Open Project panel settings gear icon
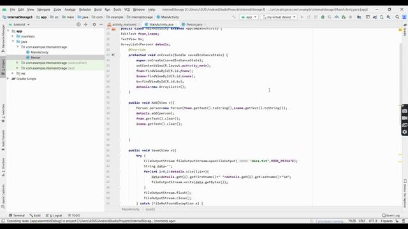Image resolution: width=408 pixels, height=229 pixels. coord(94,24)
